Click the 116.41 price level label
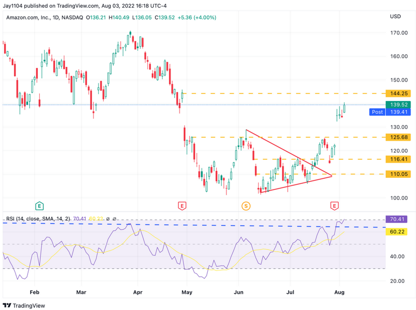This screenshot has width=416, height=310. point(398,159)
